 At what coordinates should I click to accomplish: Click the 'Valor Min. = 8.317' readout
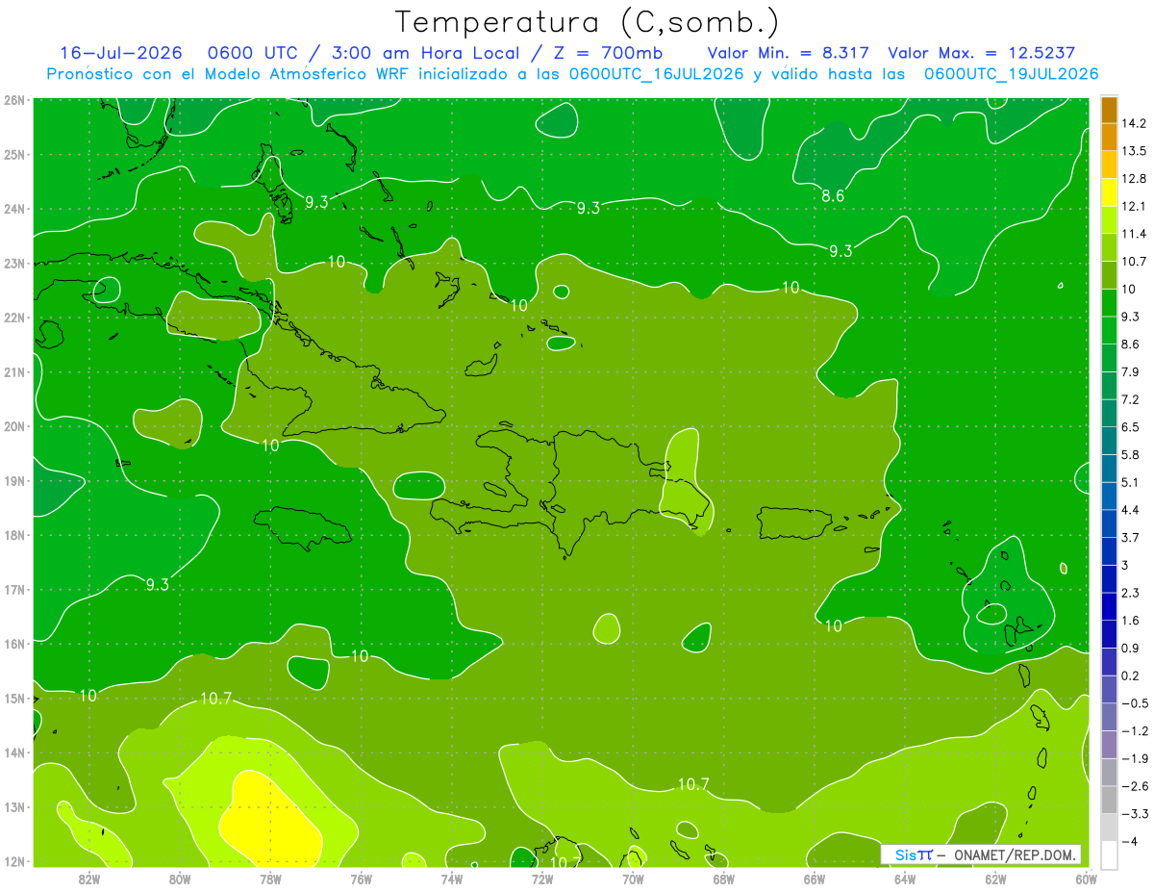788,53
